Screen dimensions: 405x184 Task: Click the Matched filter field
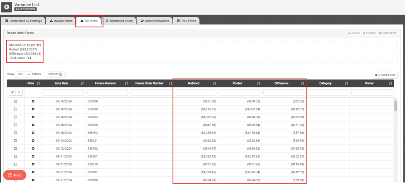click(x=196, y=92)
